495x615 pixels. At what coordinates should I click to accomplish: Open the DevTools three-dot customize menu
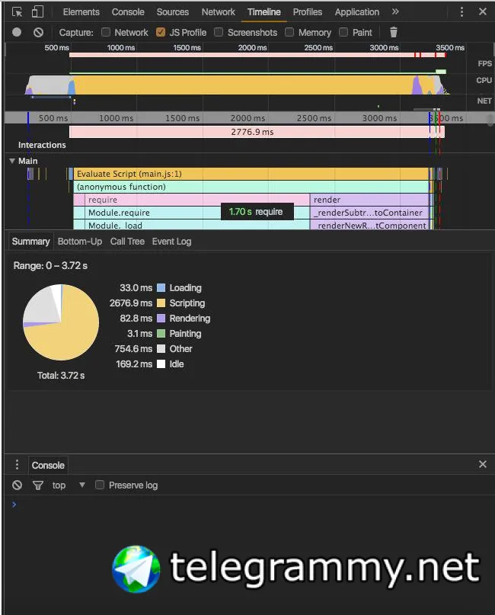tap(461, 11)
